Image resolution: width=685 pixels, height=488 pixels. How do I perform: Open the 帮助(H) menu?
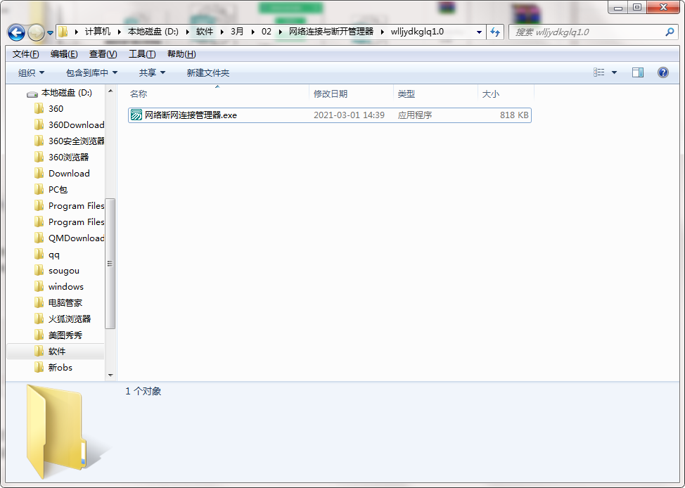181,53
